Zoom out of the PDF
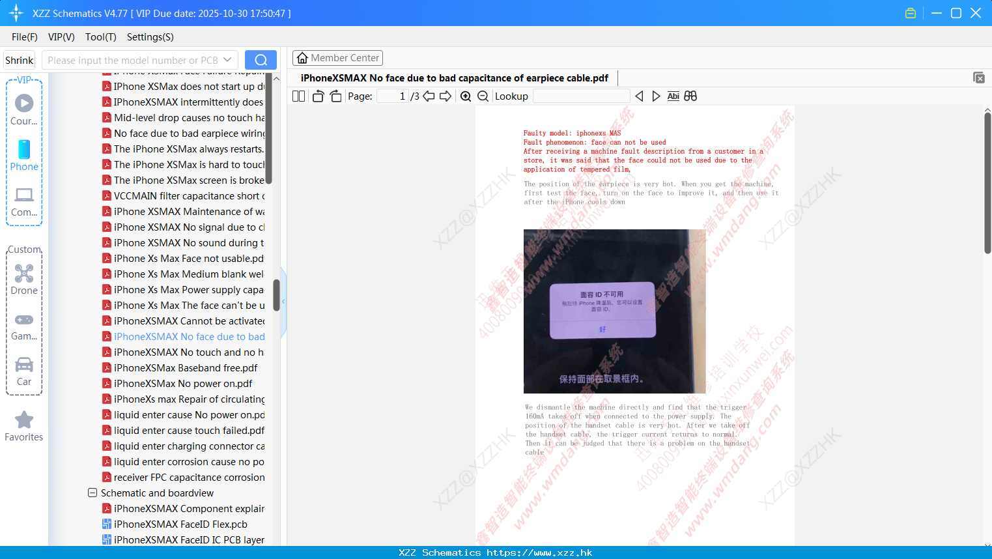 [483, 96]
